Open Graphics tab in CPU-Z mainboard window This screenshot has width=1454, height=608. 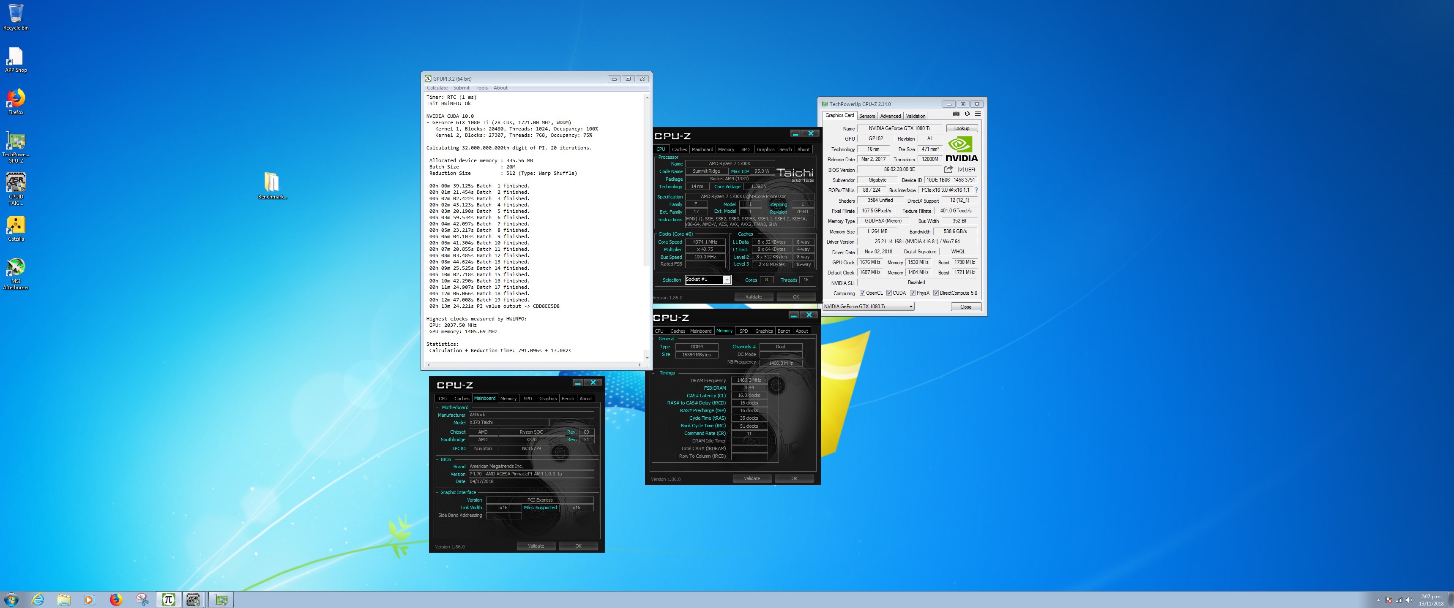coord(547,399)
